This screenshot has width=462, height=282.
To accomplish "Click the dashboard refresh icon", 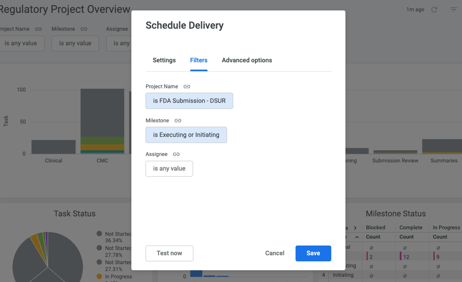I will (434, 10).
